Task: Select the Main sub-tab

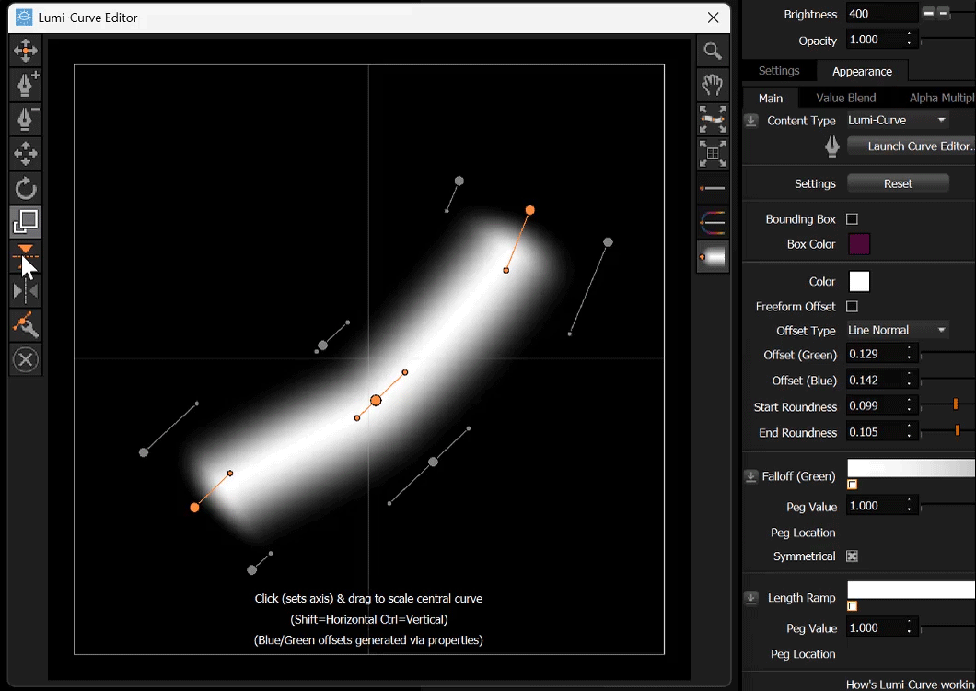Action: point(771,98)
